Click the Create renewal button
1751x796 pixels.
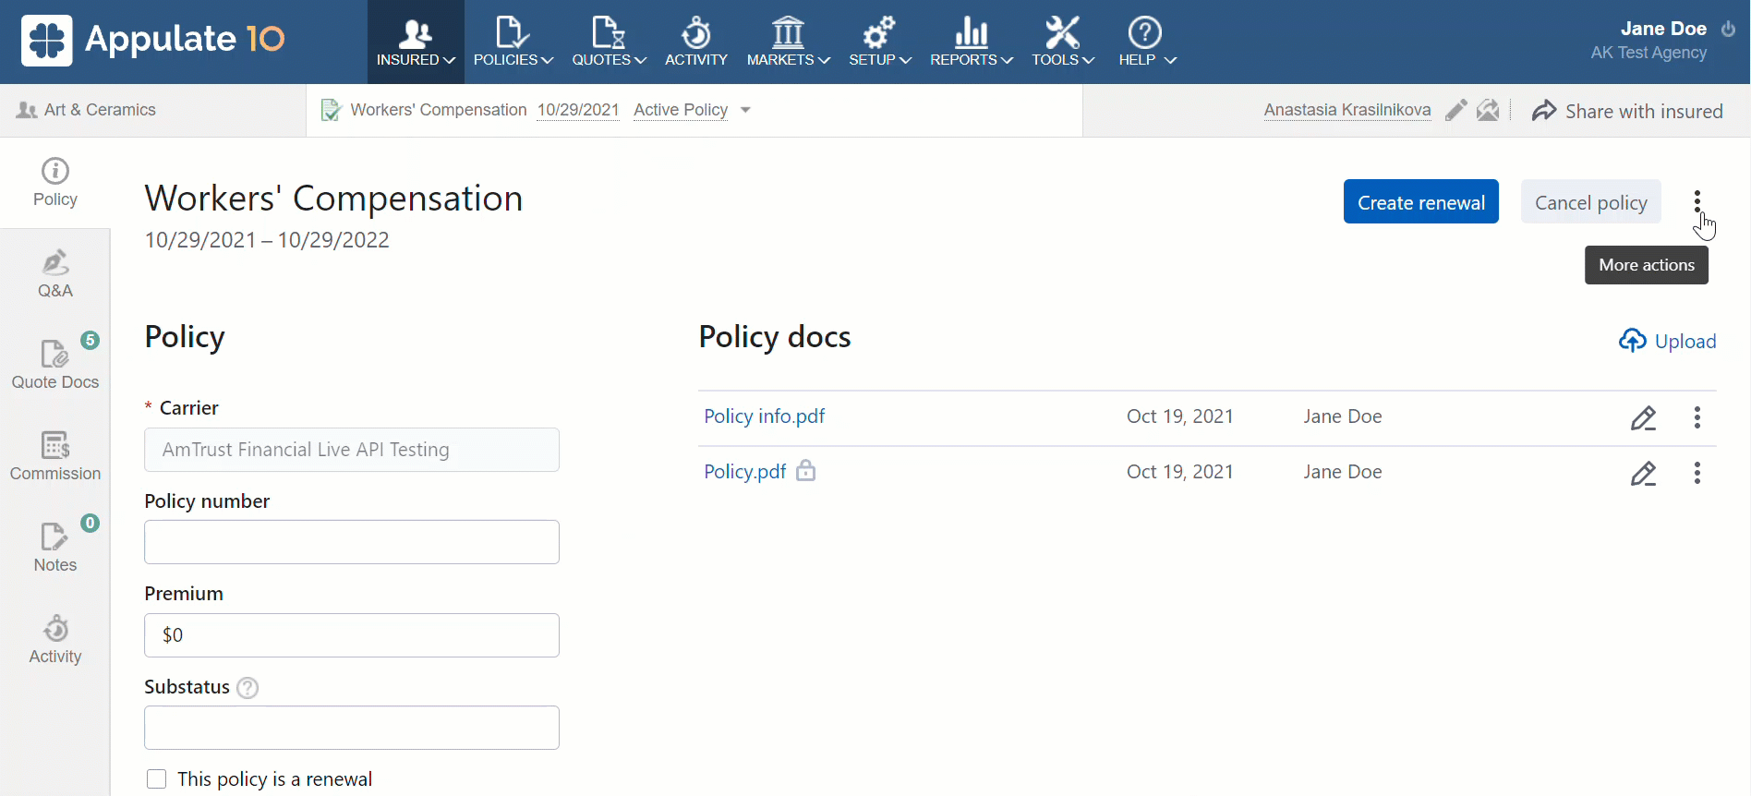1420,202
